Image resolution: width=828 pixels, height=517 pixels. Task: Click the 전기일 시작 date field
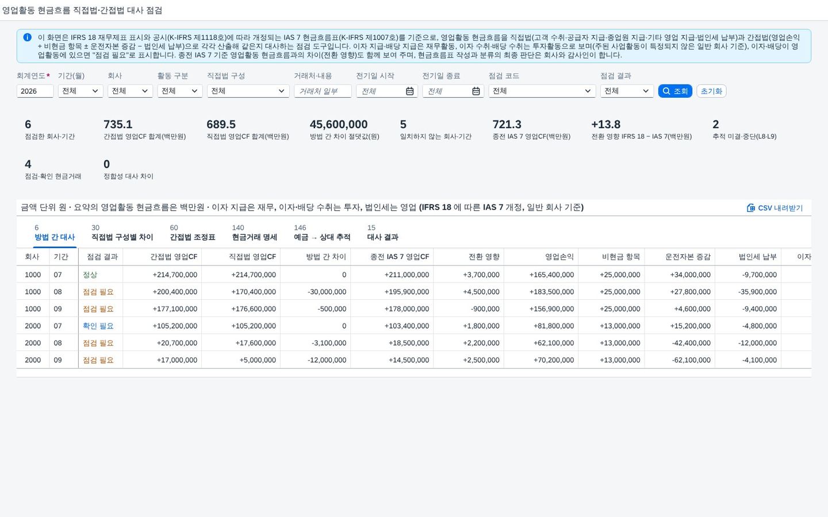pyautogui.click(x=387, y=91)
